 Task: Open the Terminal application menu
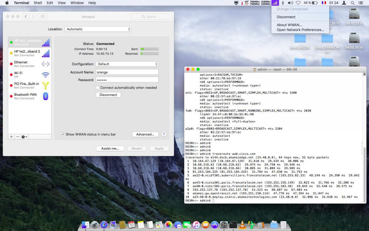22,3
